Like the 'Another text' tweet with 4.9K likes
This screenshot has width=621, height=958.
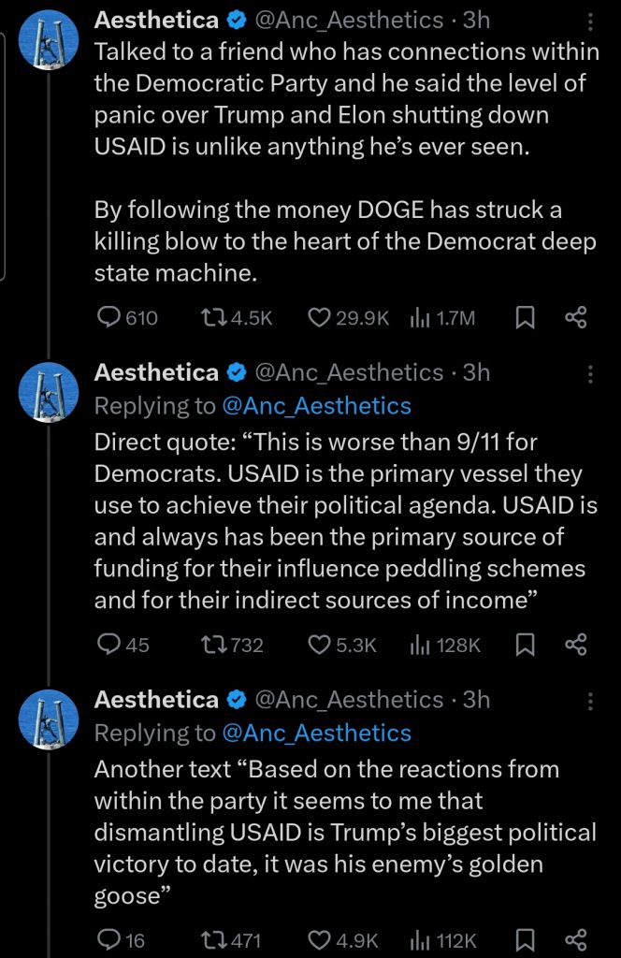[x=320, y=940]
